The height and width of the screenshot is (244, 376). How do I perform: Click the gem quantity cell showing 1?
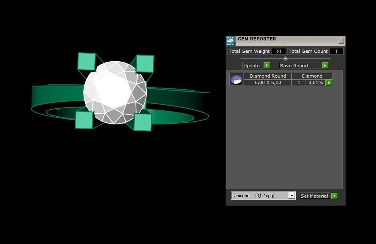point(298,82)
